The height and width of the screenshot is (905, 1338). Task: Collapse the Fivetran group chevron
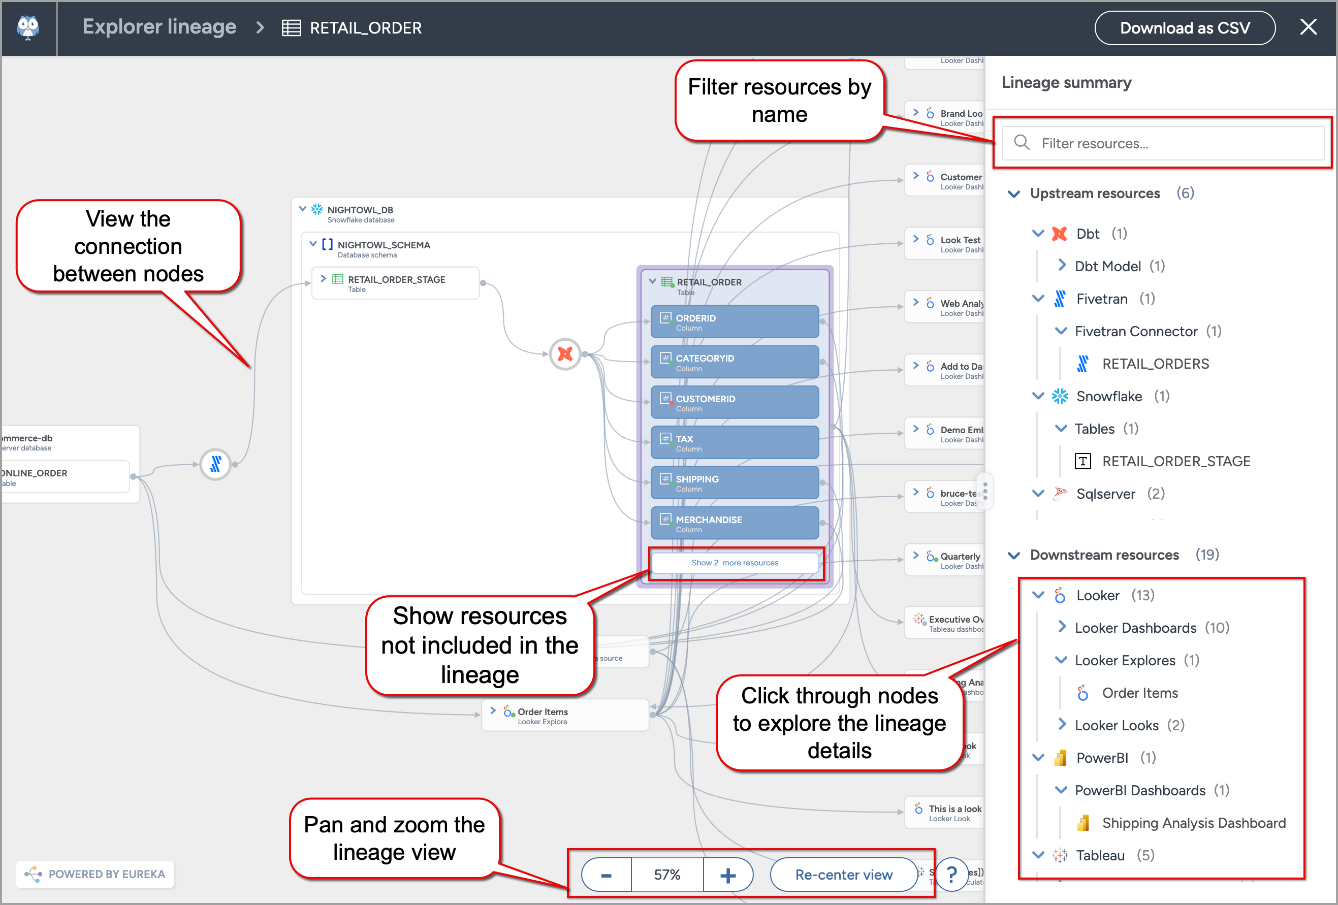pyautogui.click(x=1037, y=299)
